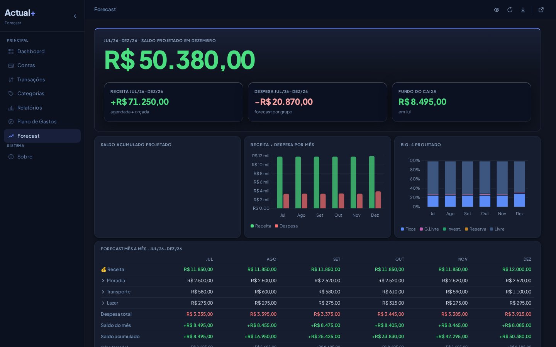Toggle the eye visibility icon in header
Image resolution: width=556 pixels, height=347 pixels.
point(497,10)
